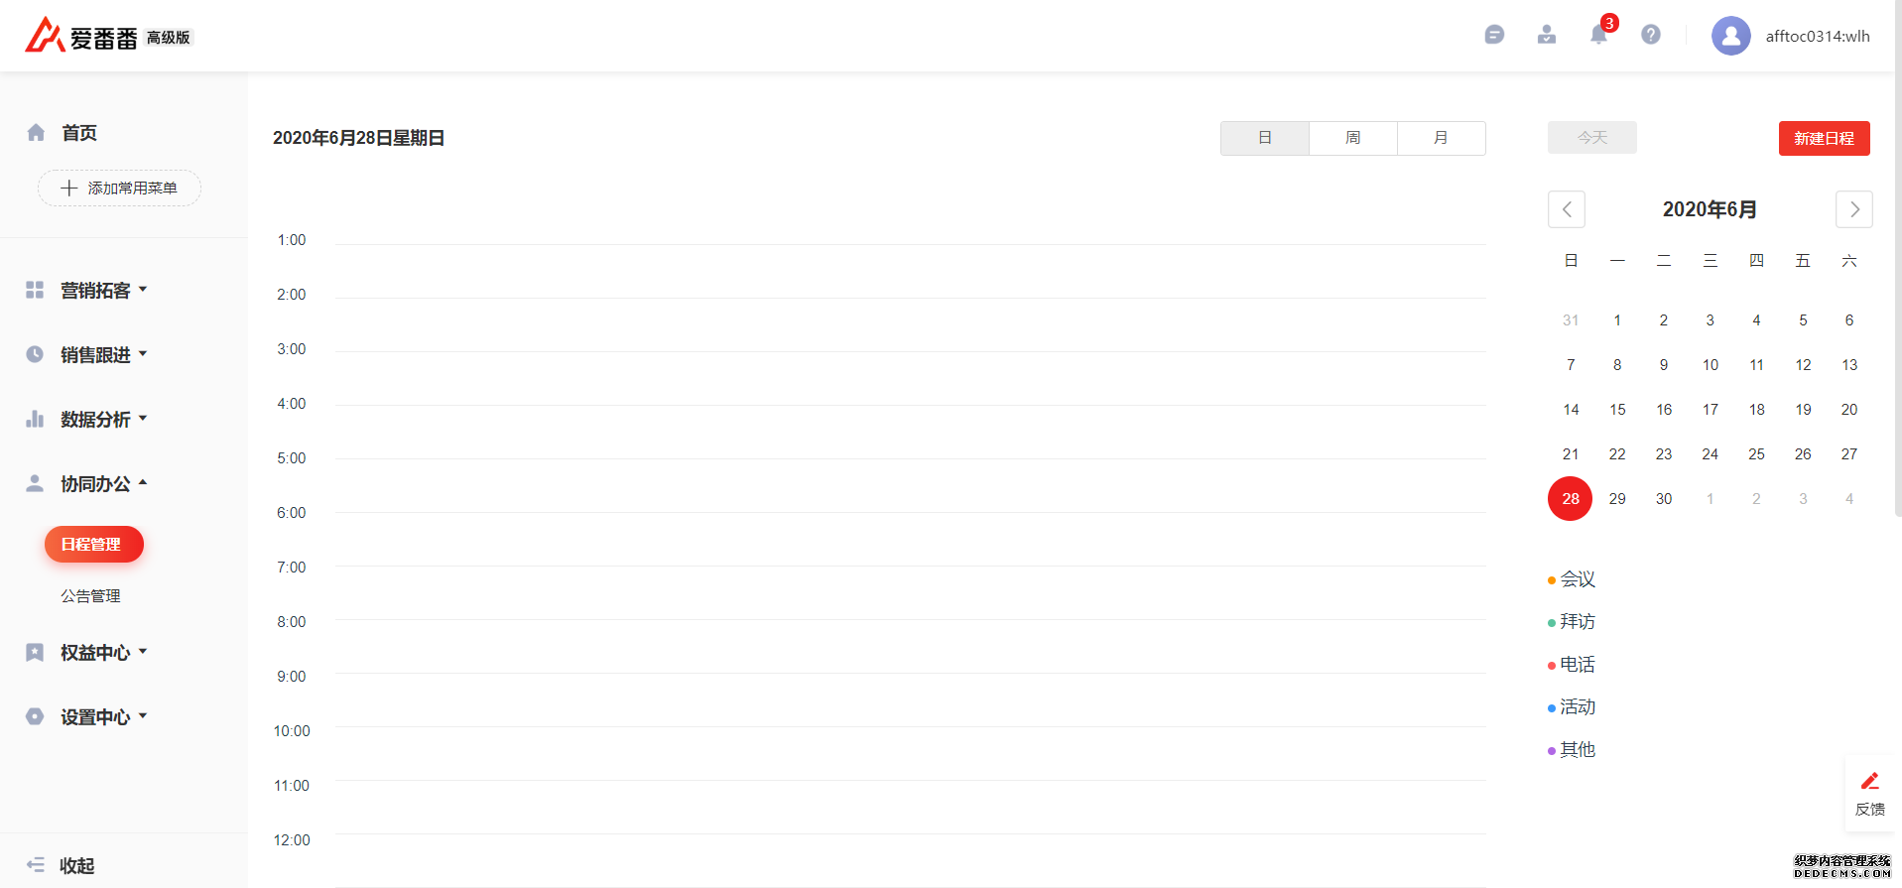Image resolution: width=1902 pixels, height=888 pixels.
Task: Click the user avatar icon
Action: (x=1731, y=36)
